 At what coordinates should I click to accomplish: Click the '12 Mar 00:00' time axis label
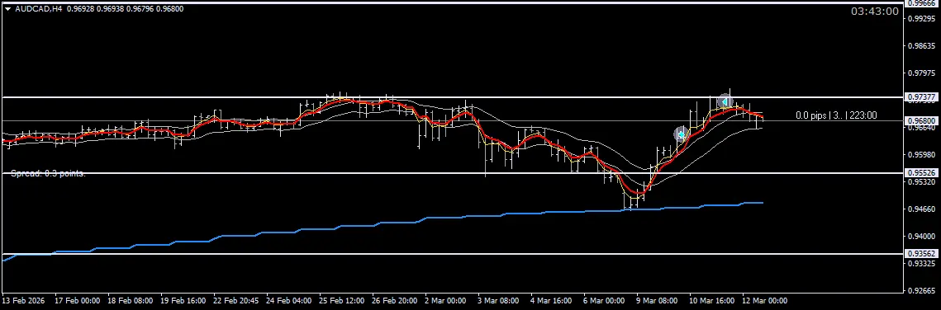click(x=764, y=300)
